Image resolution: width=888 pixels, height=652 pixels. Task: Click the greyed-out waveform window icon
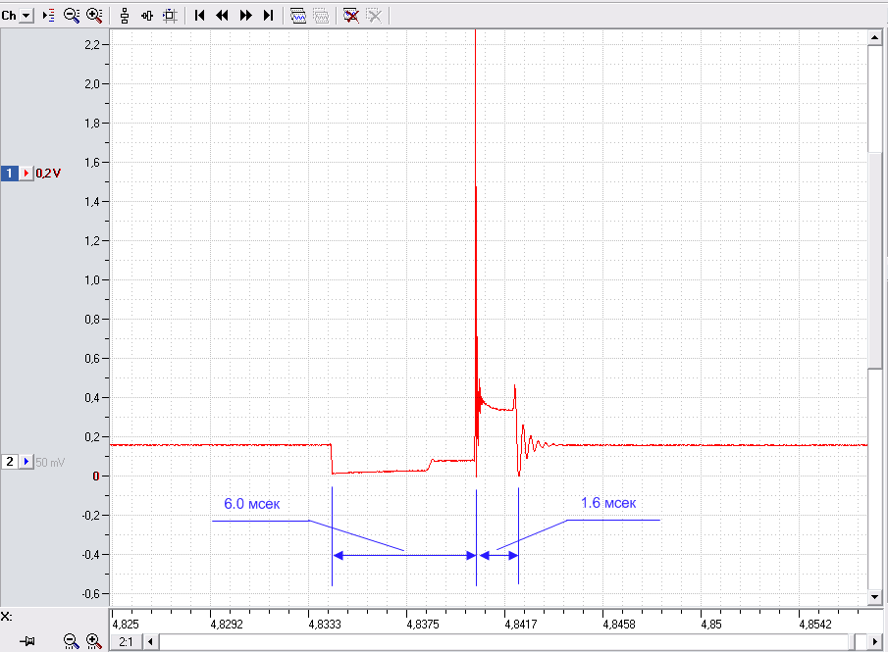(321, 16)
